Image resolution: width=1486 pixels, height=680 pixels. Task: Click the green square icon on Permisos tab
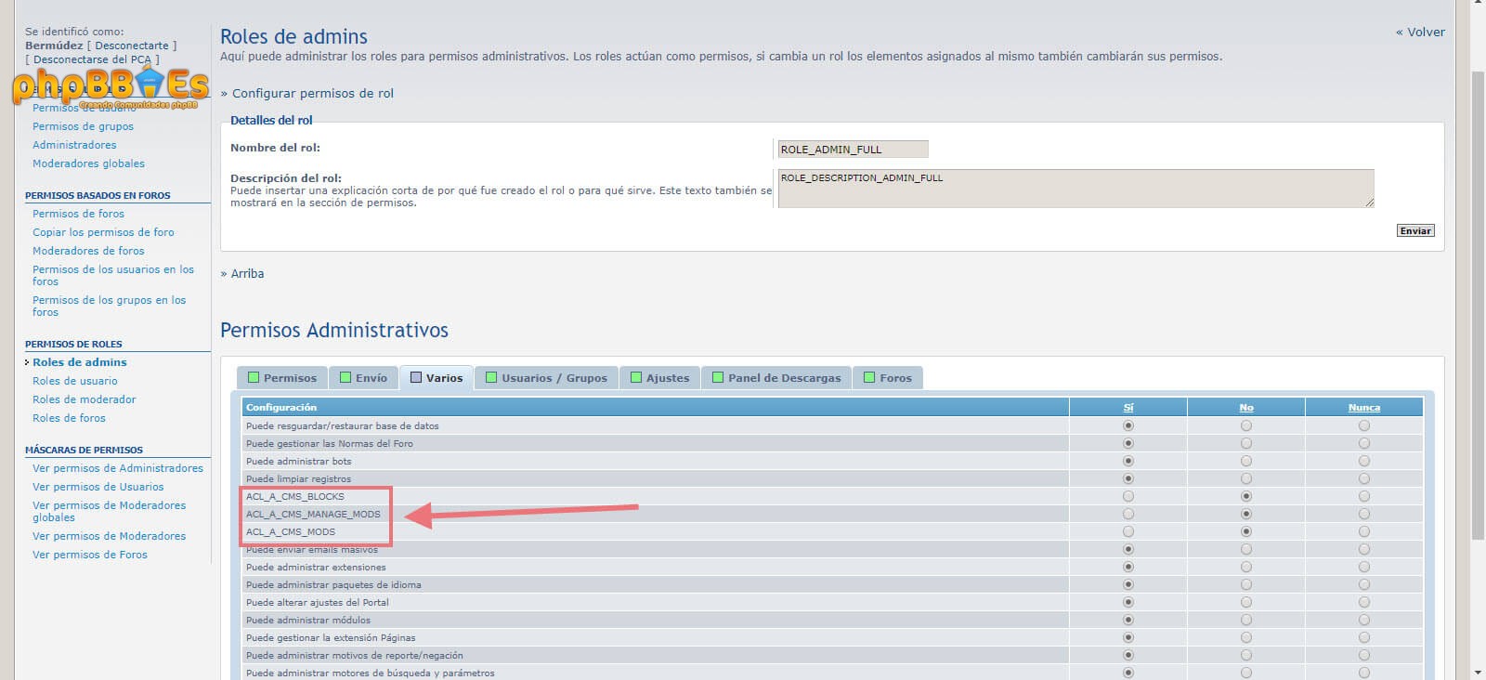[x=254, y=377]
